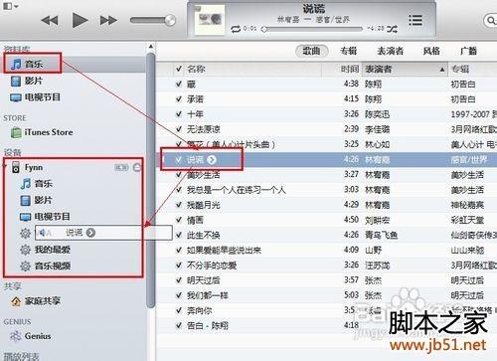Uncheck the selected song 说谎
Screen dimensions: 497x361
pos(179,159)
